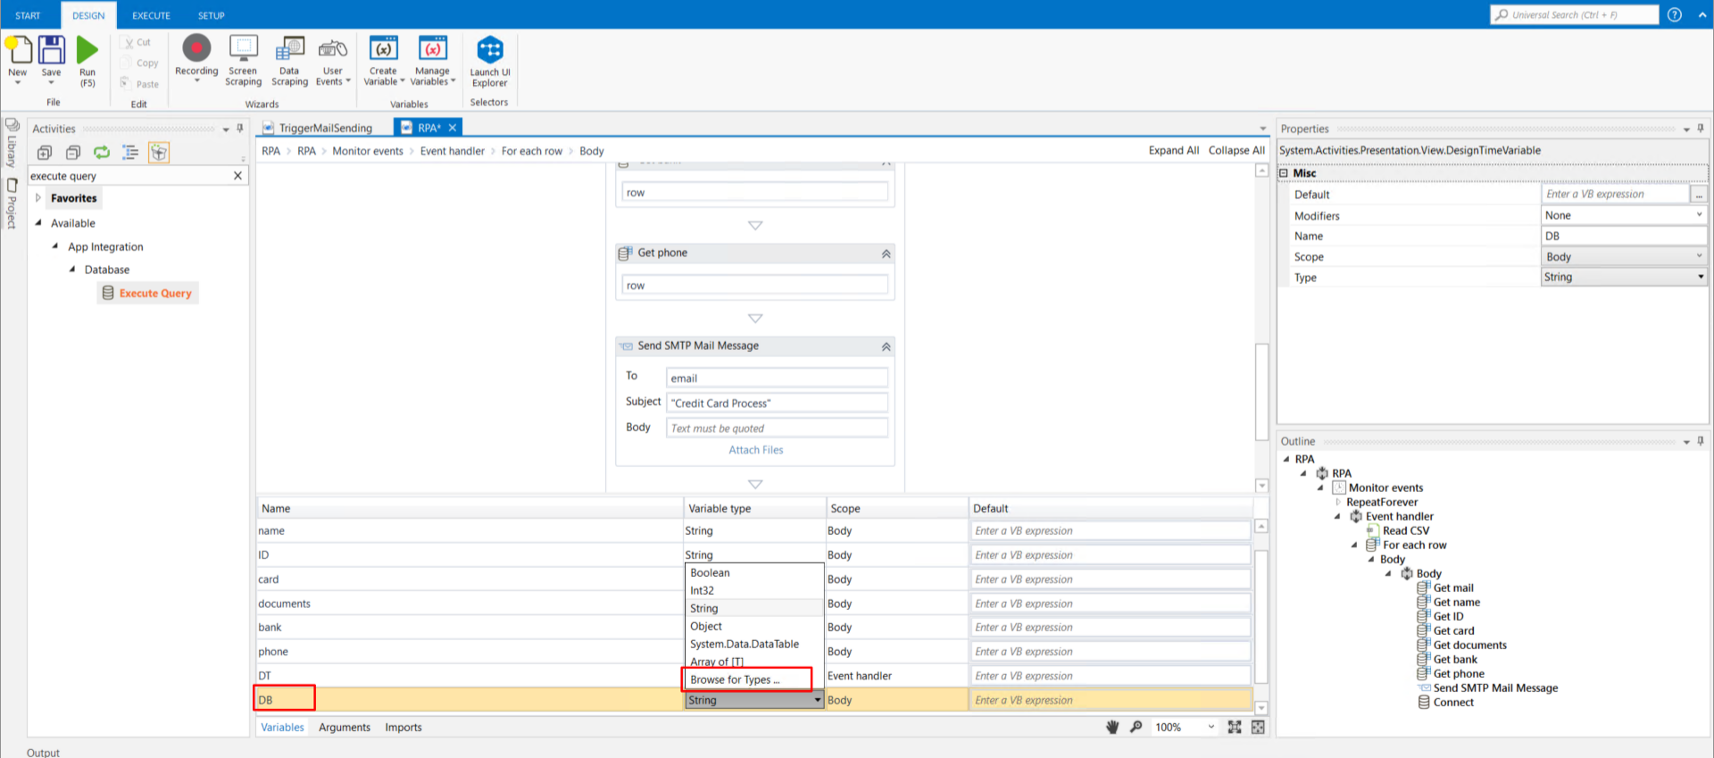Screen dimensions: 1714x758
Task: Click the Attach Files link
Action: point(755,450)
